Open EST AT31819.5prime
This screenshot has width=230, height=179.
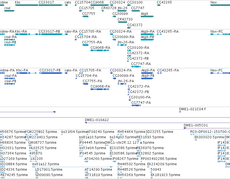coord(86,178)
